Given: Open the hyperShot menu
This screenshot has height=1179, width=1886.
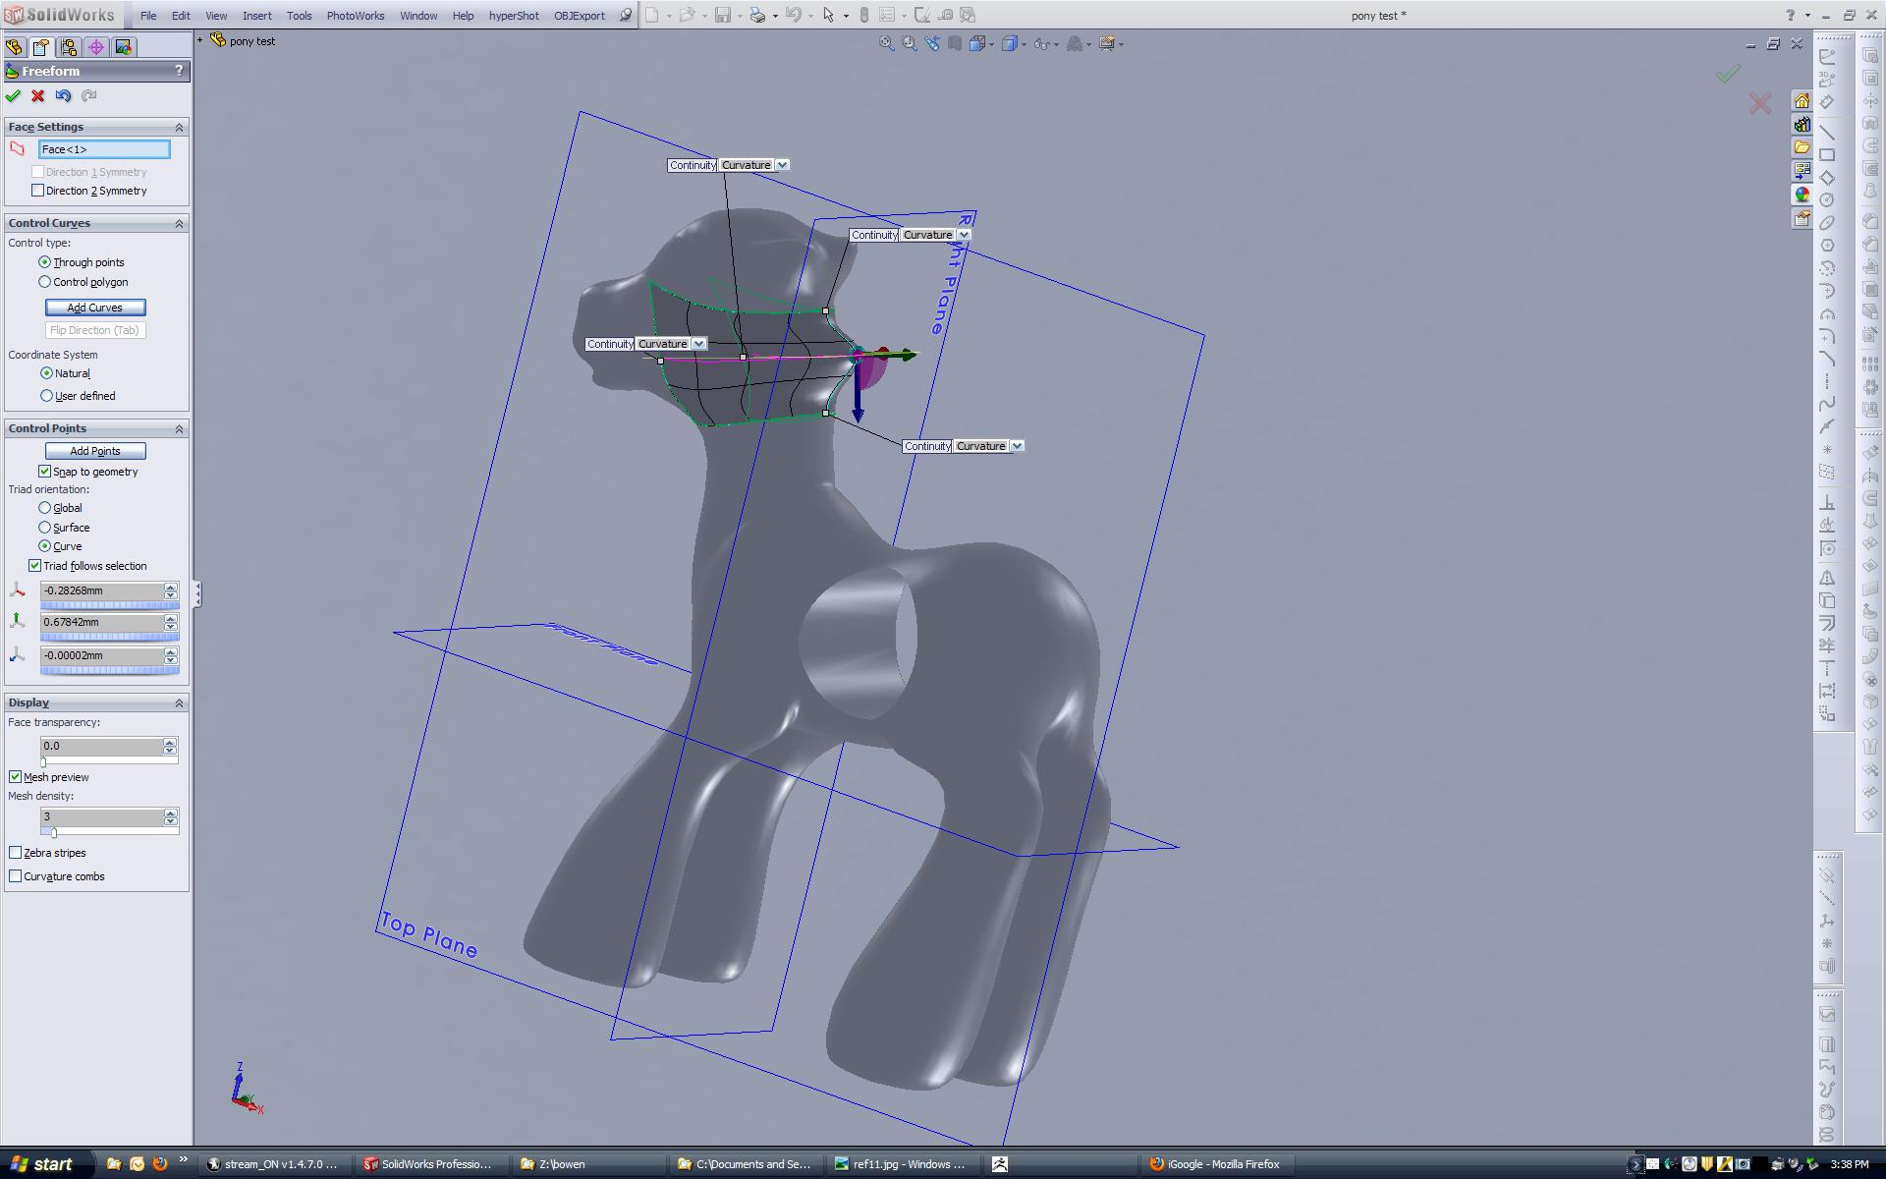Looking at the screenshot, I should click(514, 16).
